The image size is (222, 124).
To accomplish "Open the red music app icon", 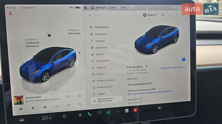I will coord(135,110).
